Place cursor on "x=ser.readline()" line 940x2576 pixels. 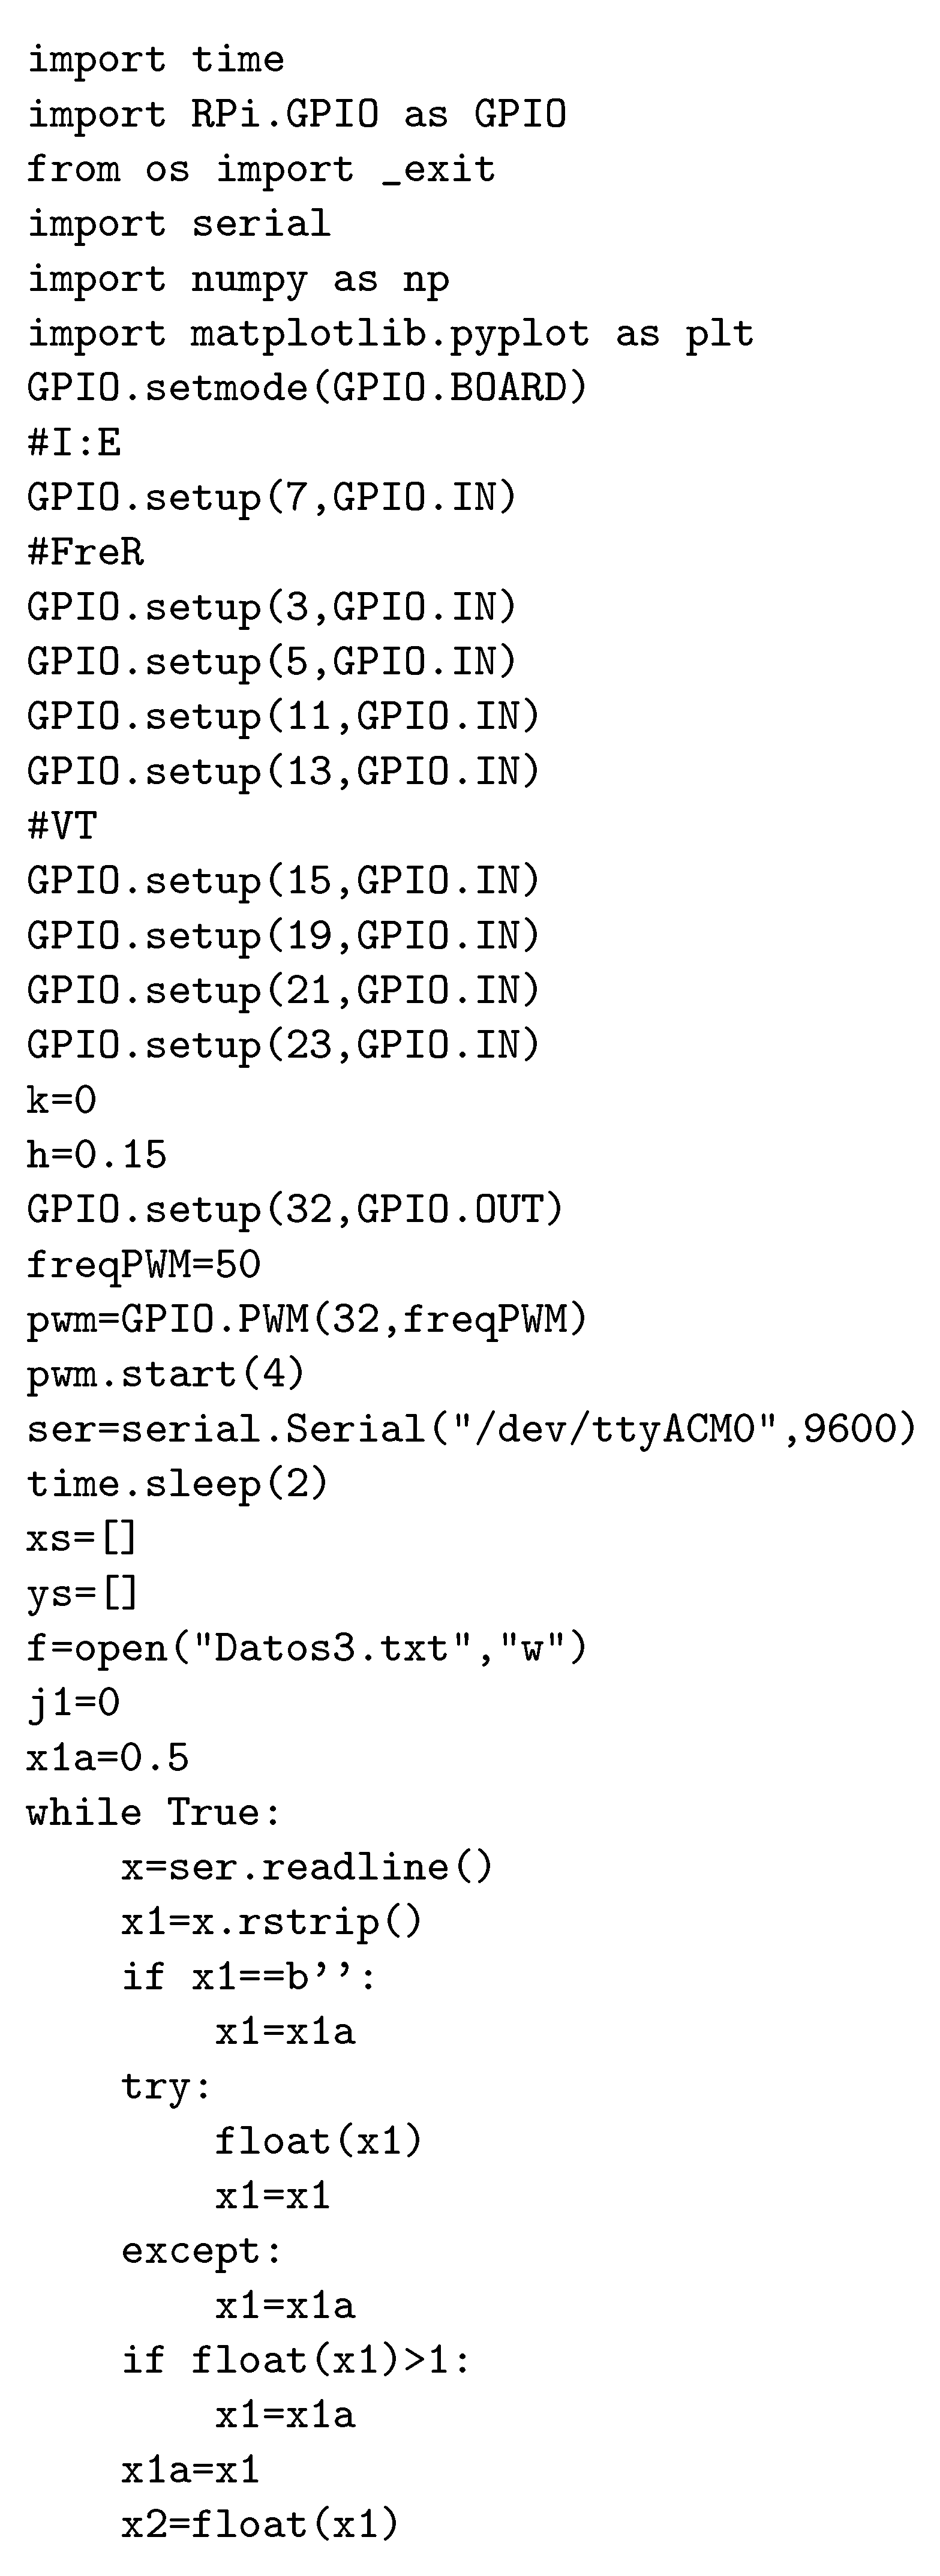tap(307, 1867)
